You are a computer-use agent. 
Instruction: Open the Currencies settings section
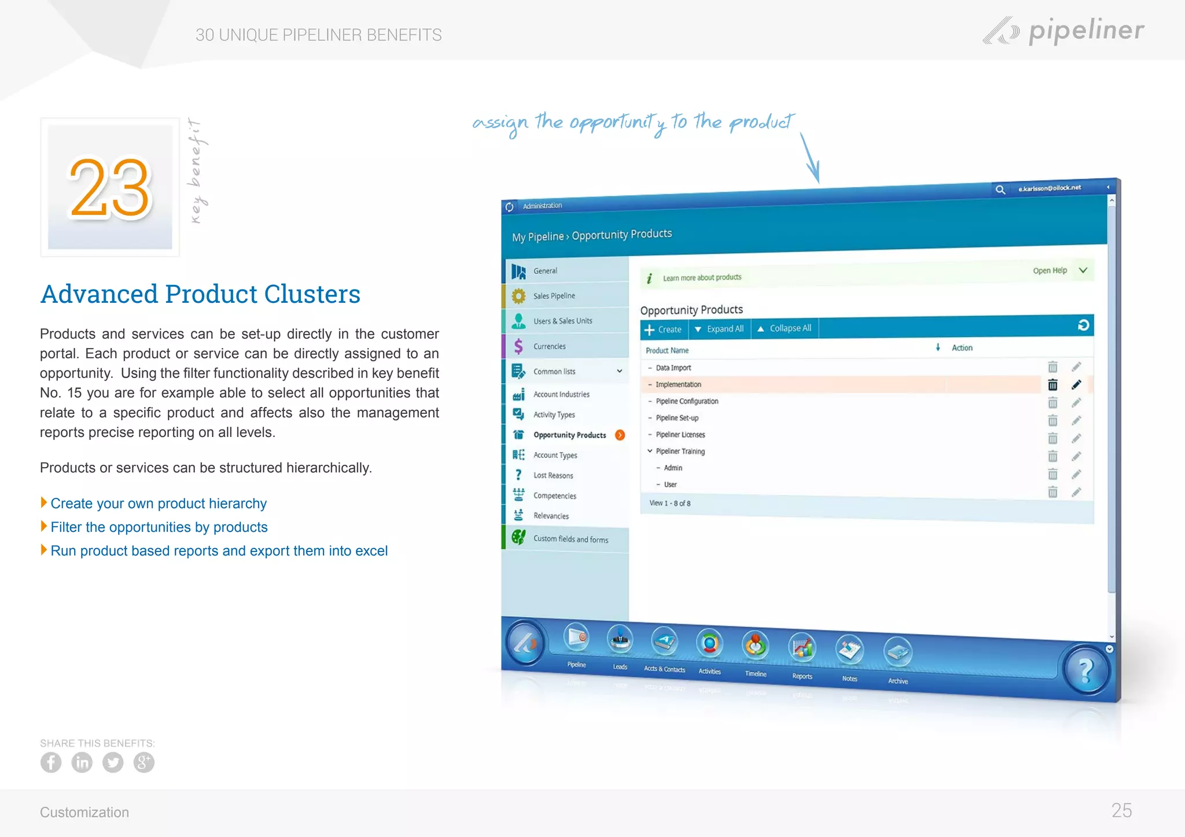[566, 346]
